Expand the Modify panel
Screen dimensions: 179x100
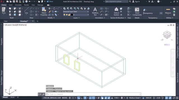point(51,18)
